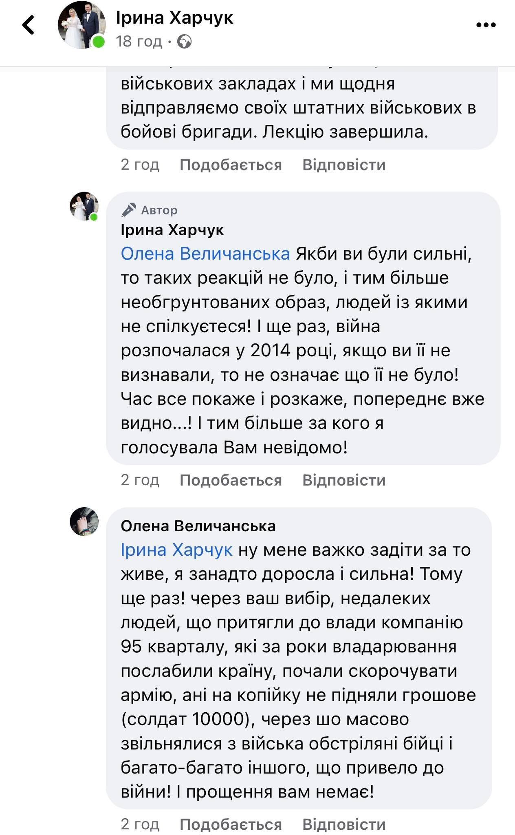Tap the pencil Автор badge icon

point(129,210)
